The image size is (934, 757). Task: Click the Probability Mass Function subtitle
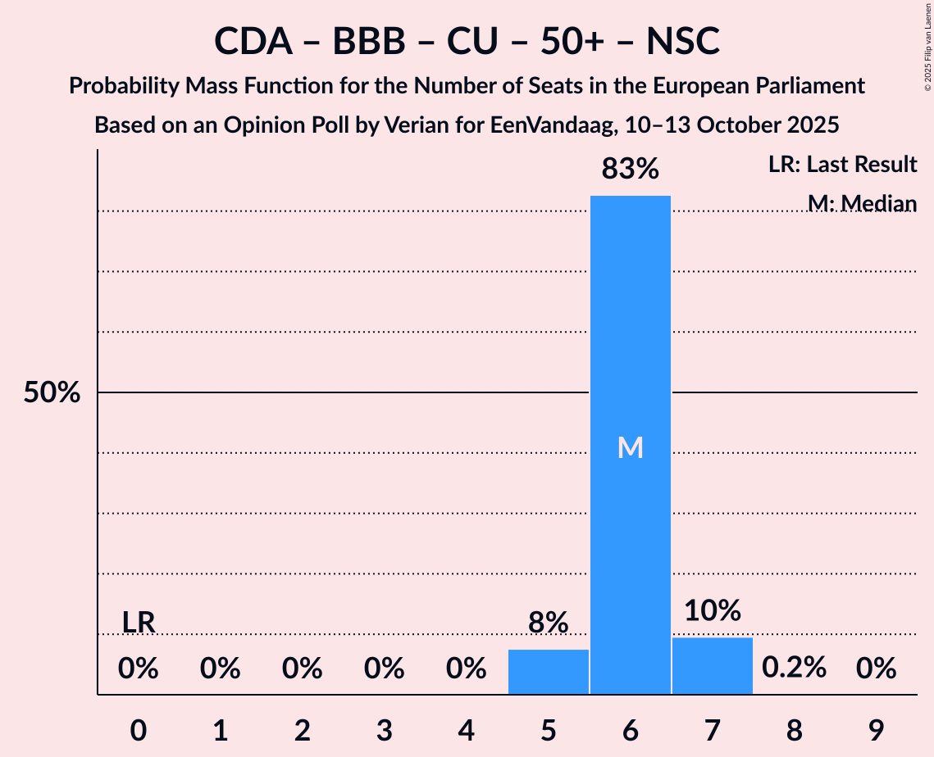click(x=467, y=85)
